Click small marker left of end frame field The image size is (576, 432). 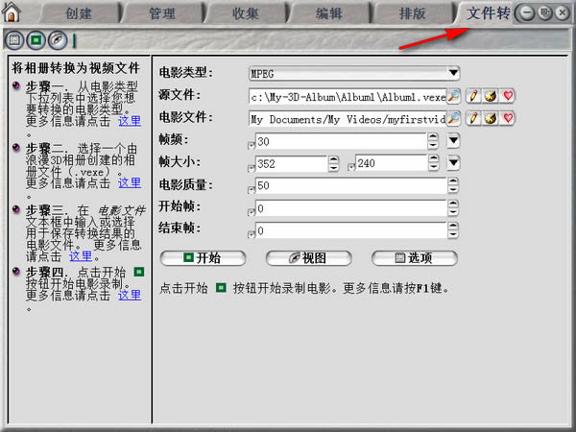click(x=252, y=234)
